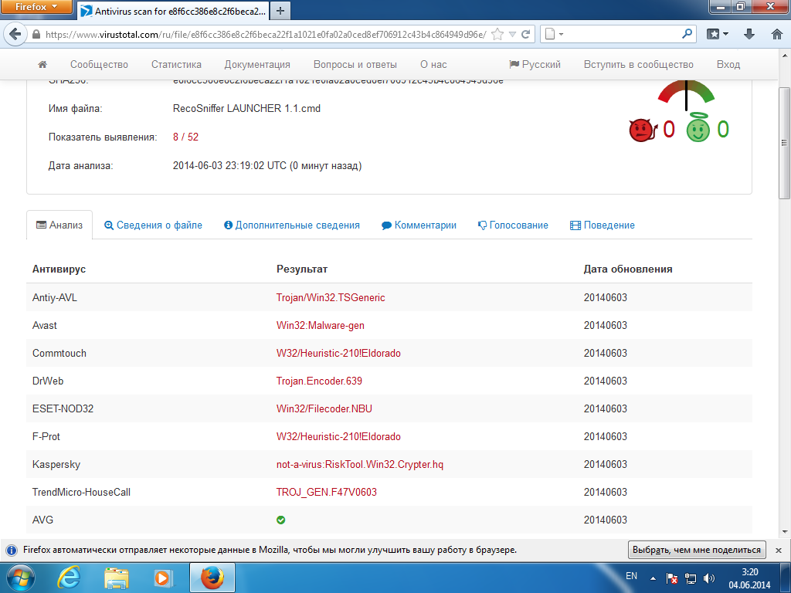Go to the Firefox home page icon
The image size is (791, 593).
point(777,34)
